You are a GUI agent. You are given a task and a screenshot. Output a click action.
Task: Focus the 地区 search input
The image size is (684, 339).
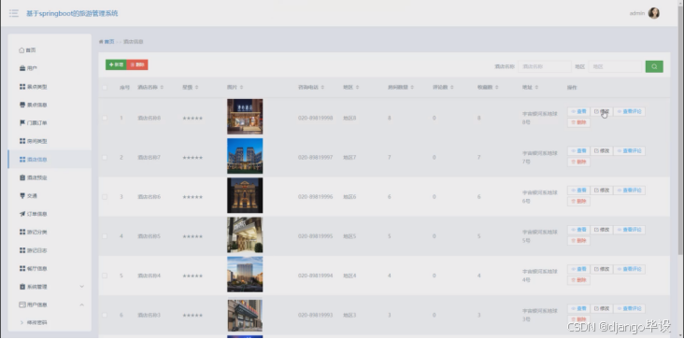[x=616, y=66]
